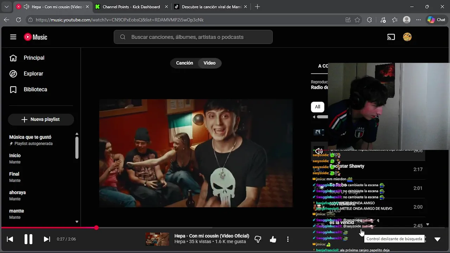
Task: Open the hamburger guide menu
Action: (x=13, y=37)
